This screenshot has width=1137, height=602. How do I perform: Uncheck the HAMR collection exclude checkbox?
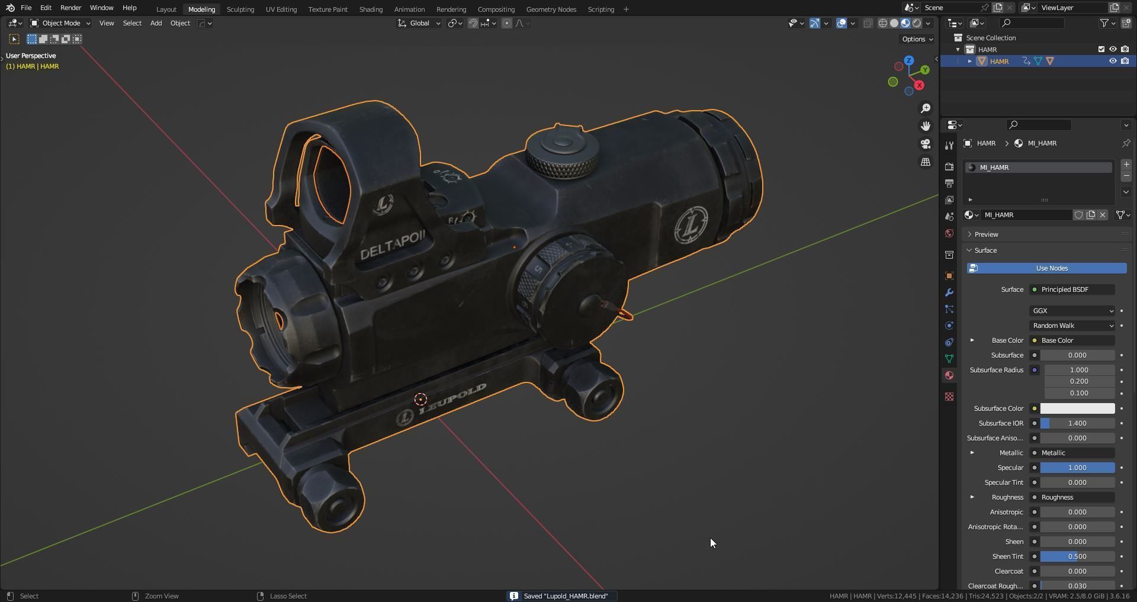coord(1101,49)
